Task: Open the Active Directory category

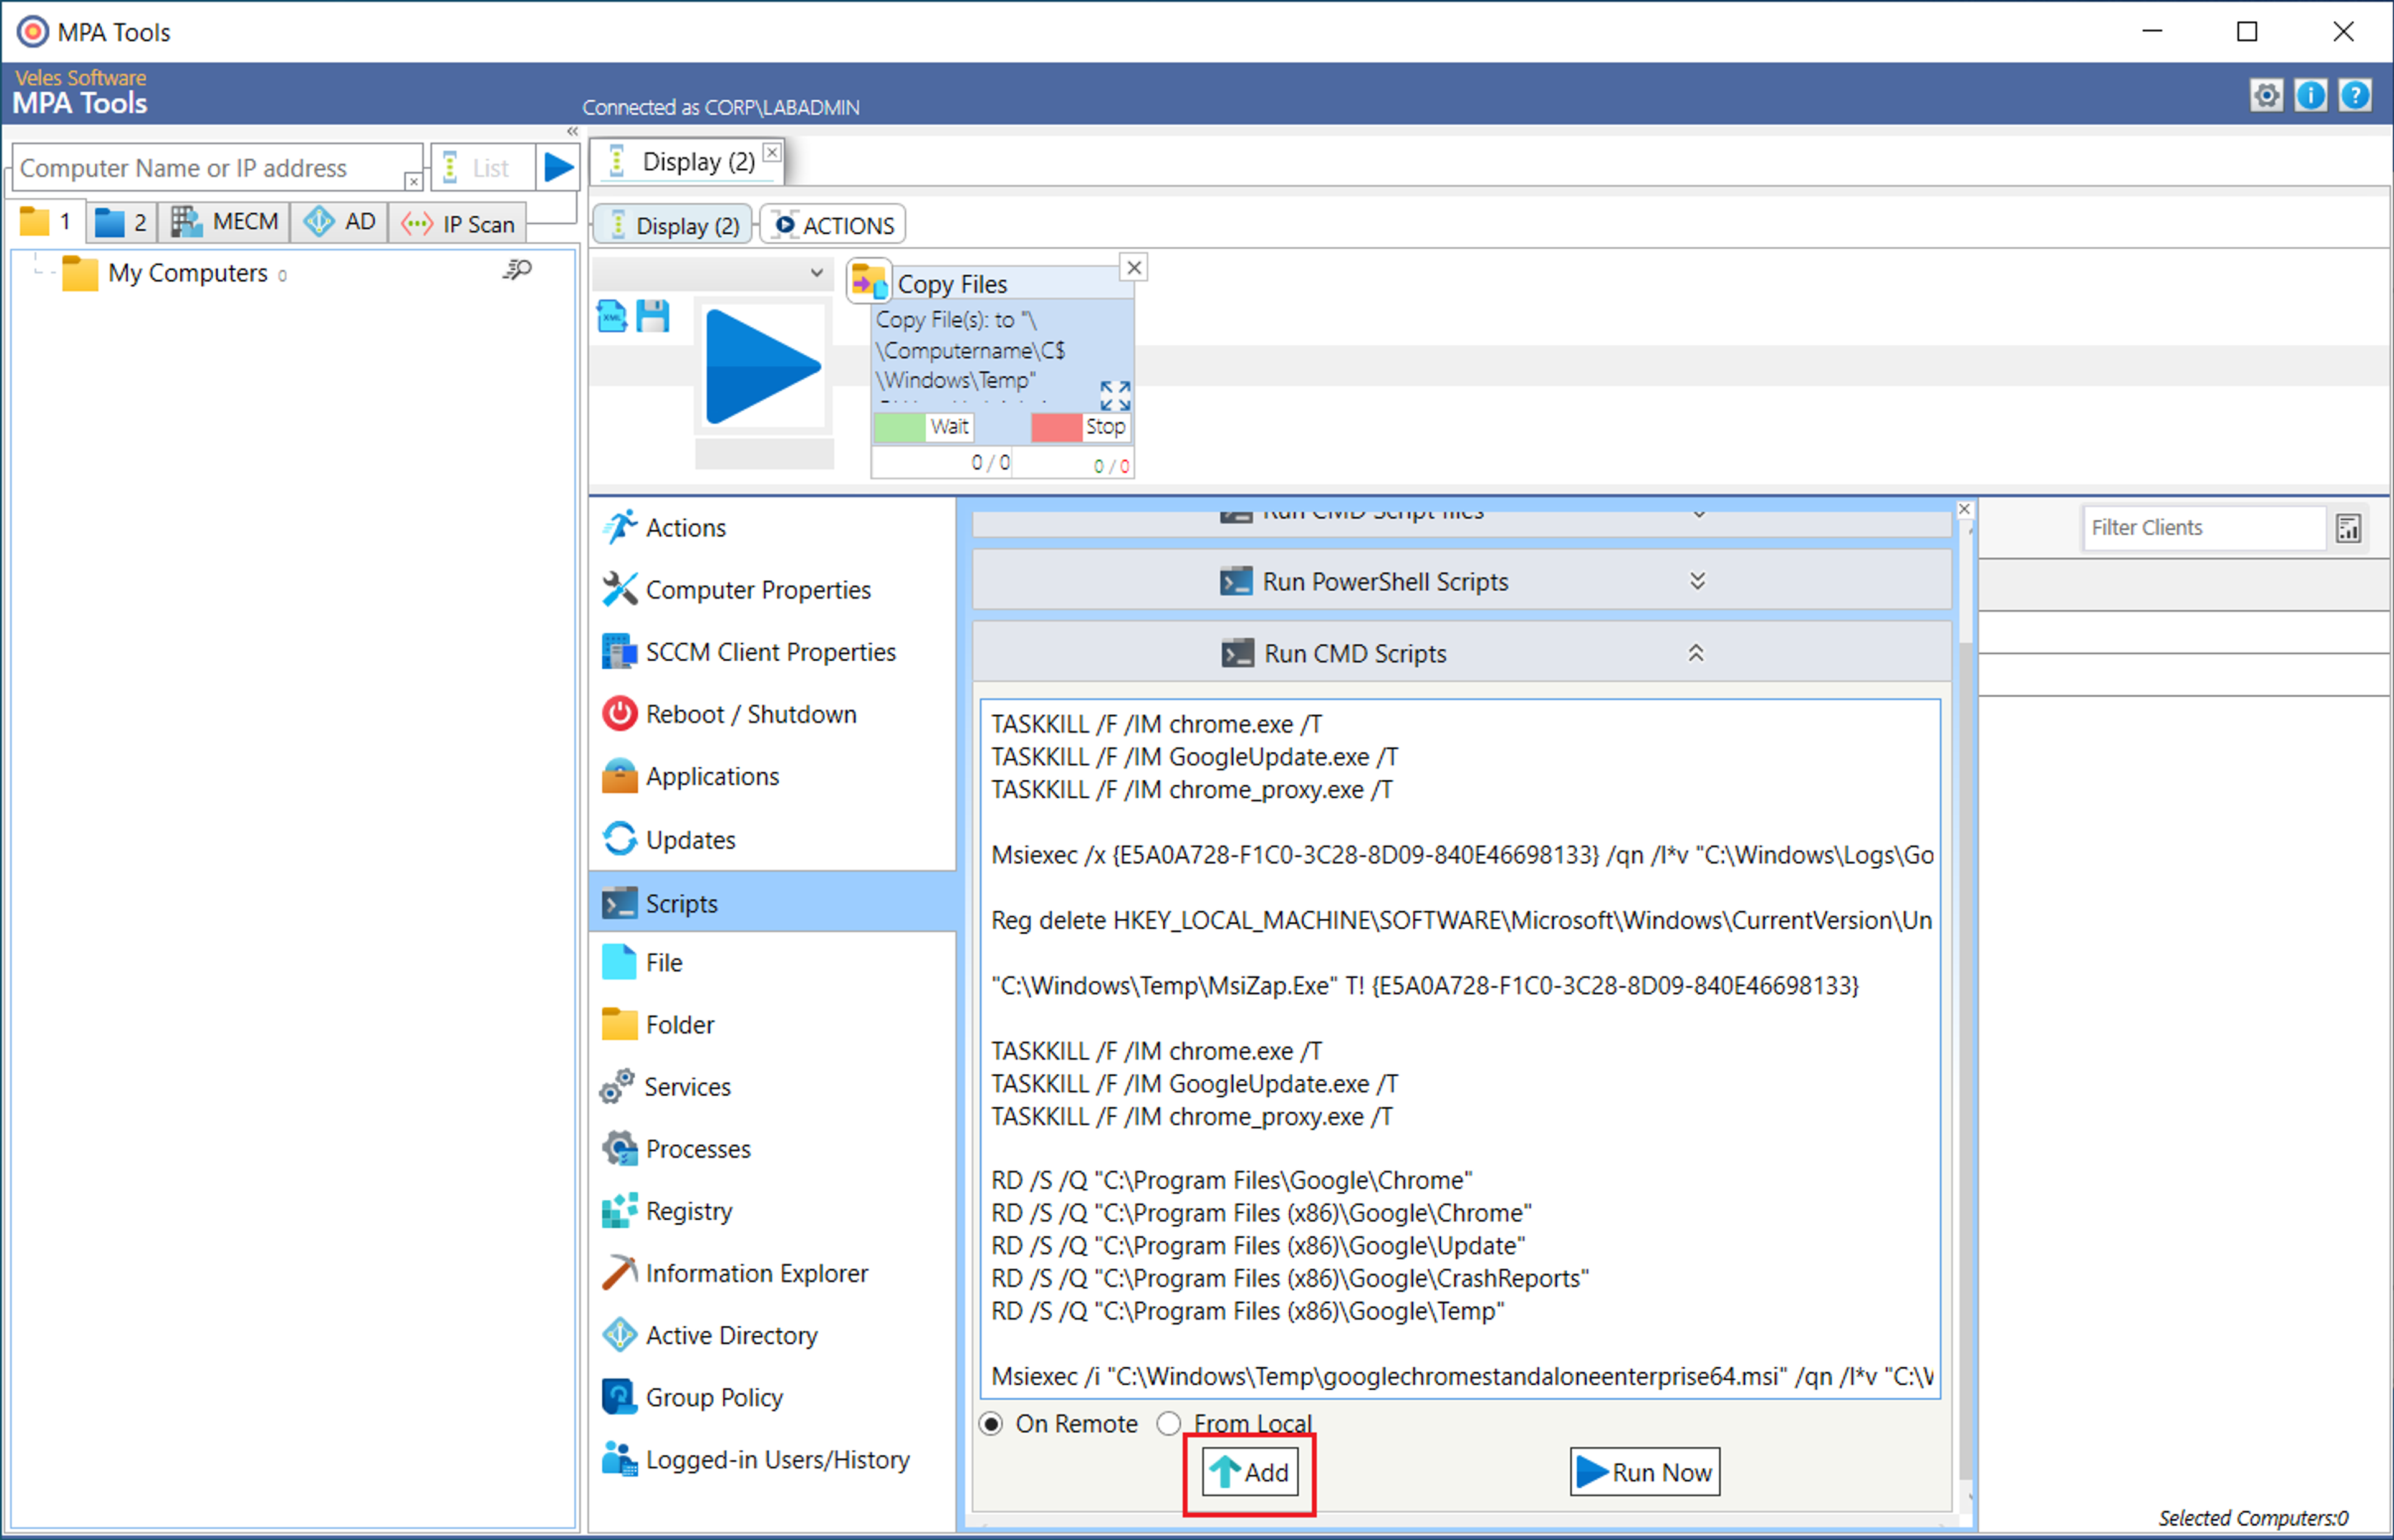Action: (772, 1335)
